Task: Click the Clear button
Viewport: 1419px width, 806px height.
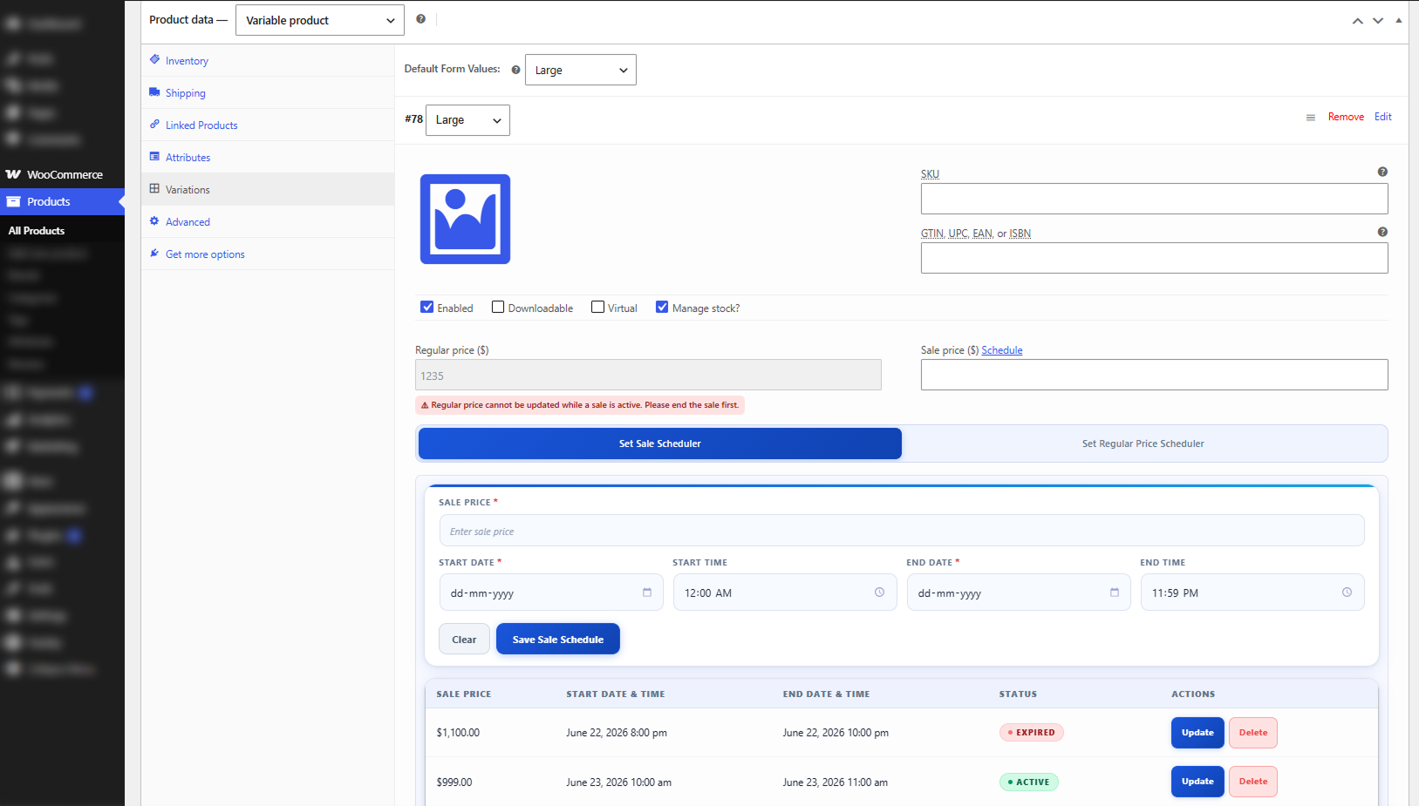Action: point(464,639)
